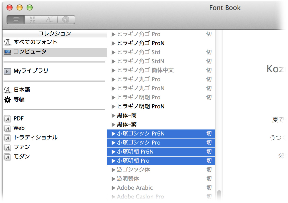Click the ファン collection icon
The height and width of the screenshot is (203, 288).
(7, 148)
